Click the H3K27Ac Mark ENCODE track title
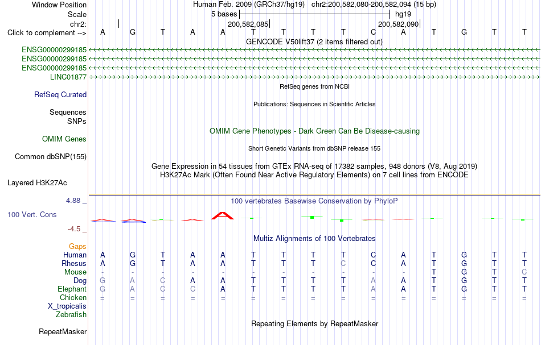This screenshot has width=541, height=345. coord(314,175)
